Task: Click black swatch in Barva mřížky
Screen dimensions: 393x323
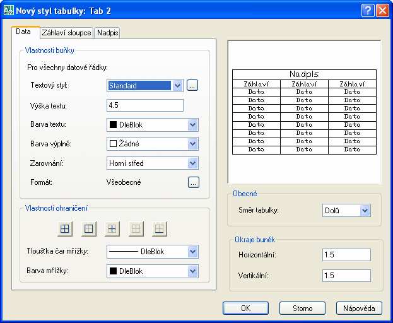Action: click(114, 271)
